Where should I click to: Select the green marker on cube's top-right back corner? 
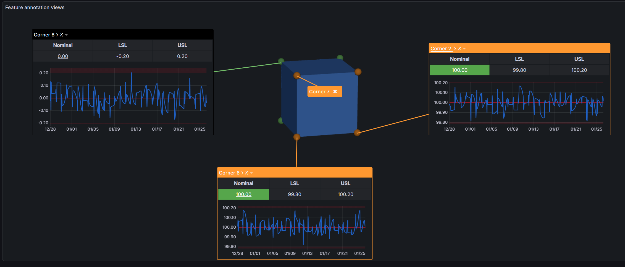point(340,57)
